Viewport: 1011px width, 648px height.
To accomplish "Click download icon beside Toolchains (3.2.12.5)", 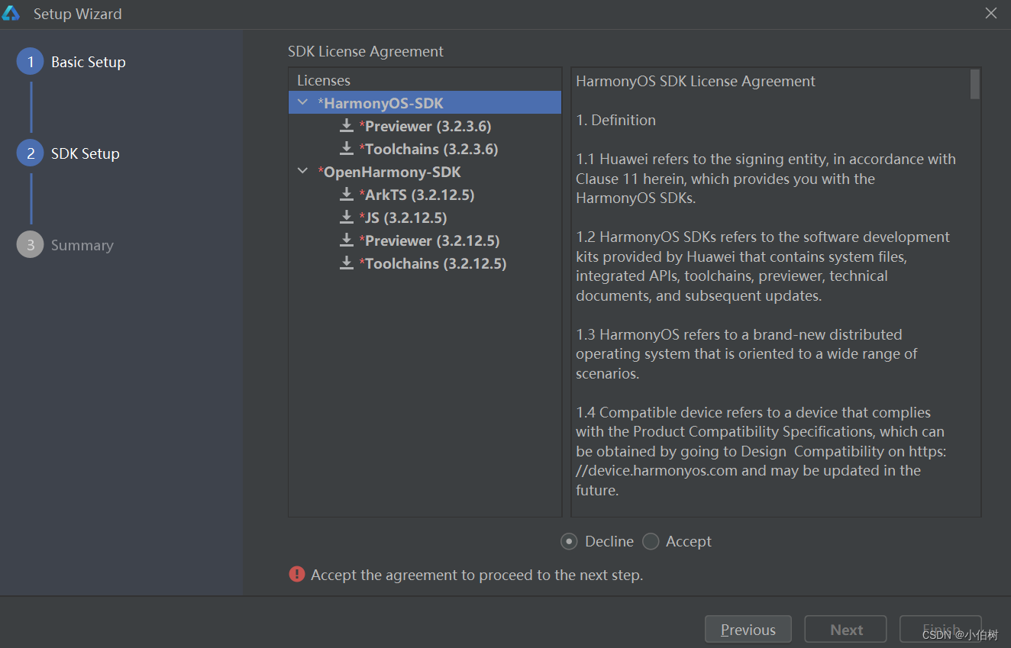I will click(347, 263).
